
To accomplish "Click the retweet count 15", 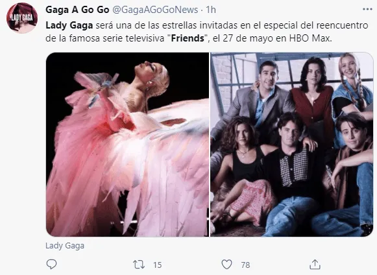I will tap(158, 265).
